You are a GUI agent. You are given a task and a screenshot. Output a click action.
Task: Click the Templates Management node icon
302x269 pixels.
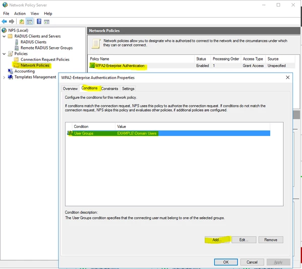coord(10,77)
